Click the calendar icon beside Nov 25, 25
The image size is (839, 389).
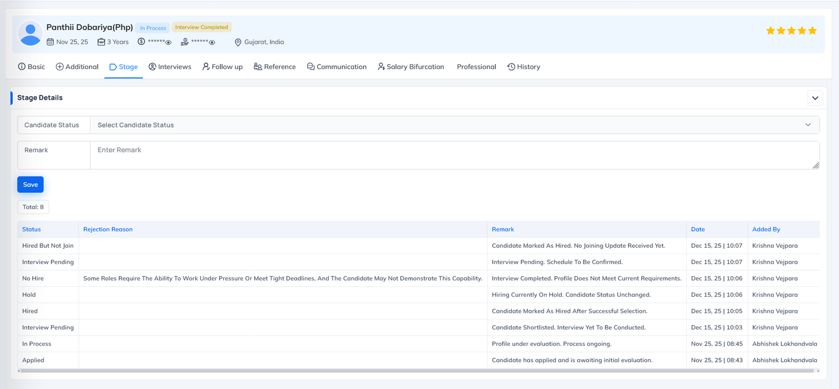pos(50,42)
